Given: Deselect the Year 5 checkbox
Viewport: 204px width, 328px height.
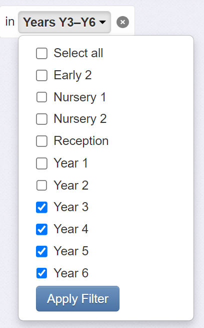Looking at the screenshot, I should coord(41,251).
